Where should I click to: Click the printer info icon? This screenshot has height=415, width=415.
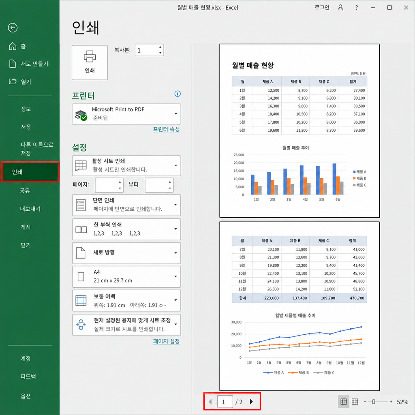(x=178, y=94)
